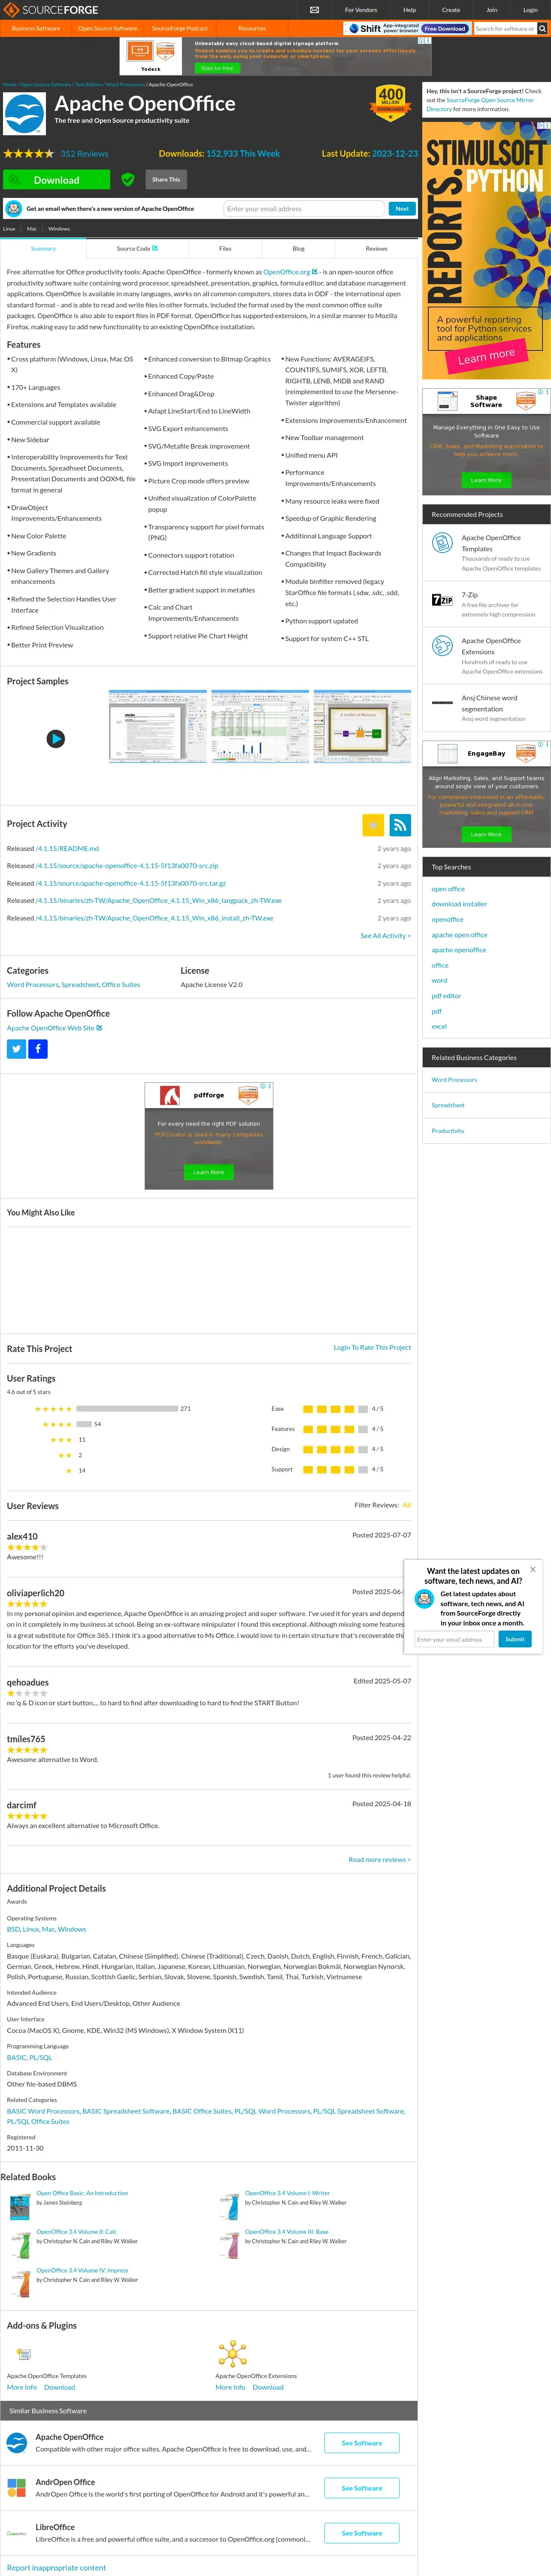Click the yellow star favorite icon in Project Activity
Image resolution: width=551 pixels, height=2576 pixels.
(373, 825)
